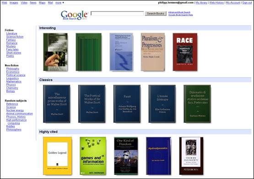Select Fantasy category
Screen dimensions: 254x179
tap(11, 40)
